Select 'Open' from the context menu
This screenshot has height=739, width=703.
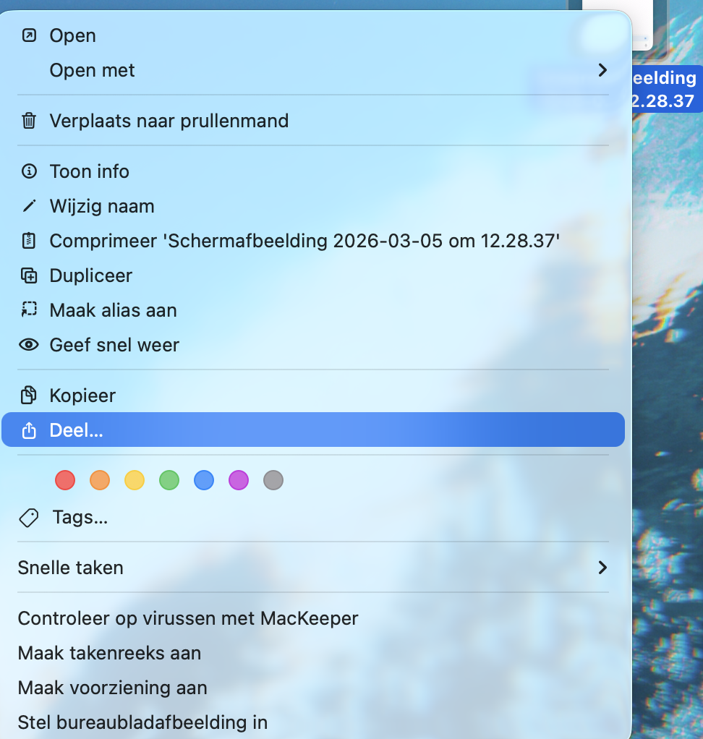(72, 35)
